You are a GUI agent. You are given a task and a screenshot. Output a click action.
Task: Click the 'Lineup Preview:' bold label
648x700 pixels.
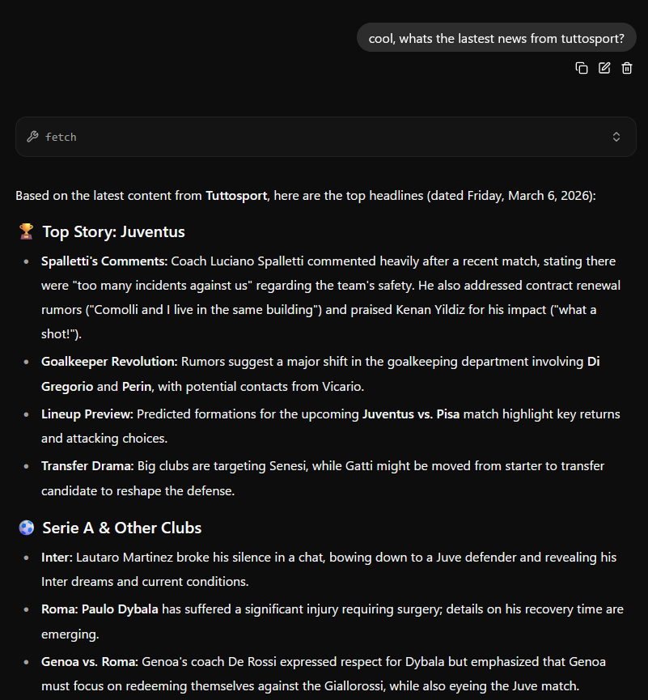pos(87,414)
